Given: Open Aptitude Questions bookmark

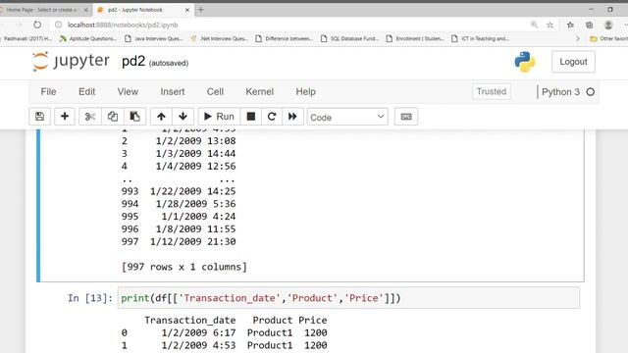Looking at the screenshot, I should click(x=88, y=39).
